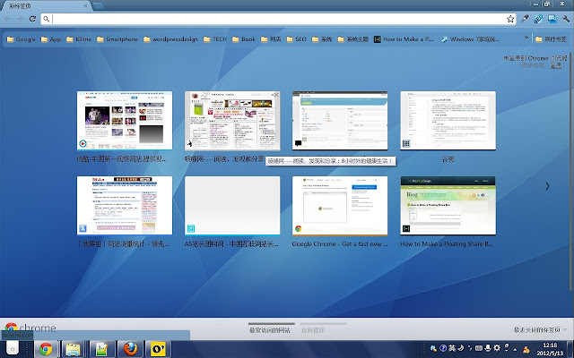Open the notepad app on taskbar
Image resolution: width=574 pixels, height=358 pixels.
tap(101, 349)
